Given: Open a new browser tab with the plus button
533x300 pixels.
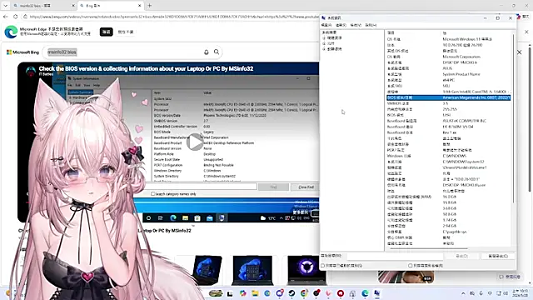Looking at the screenshot, I should (x=150, y=6).
